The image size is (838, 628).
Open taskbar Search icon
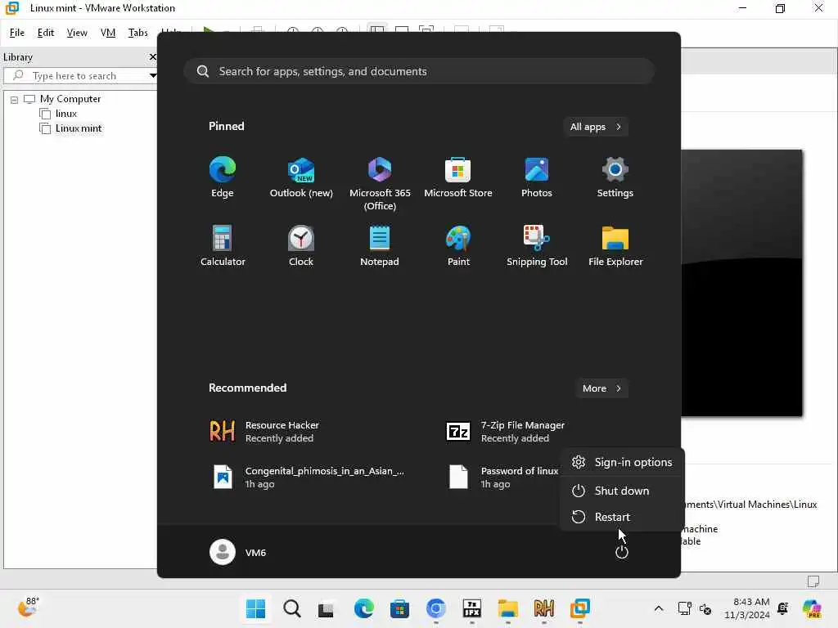(292, 608)
